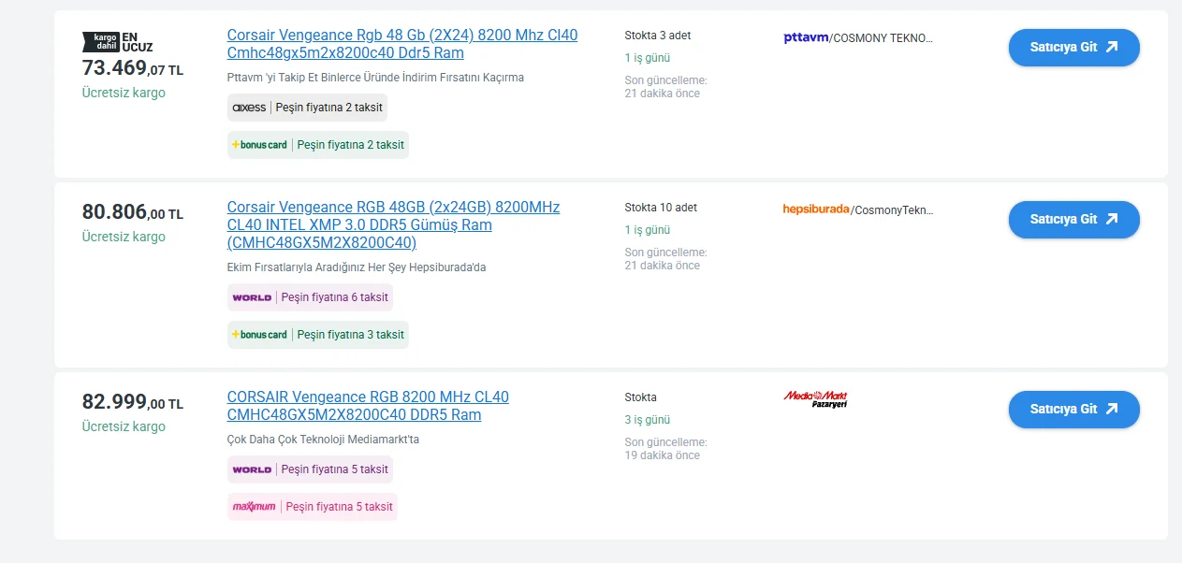Click "Stokta" text in the MediaMarkt offer

pyautogui.click(x=641, y=397)
